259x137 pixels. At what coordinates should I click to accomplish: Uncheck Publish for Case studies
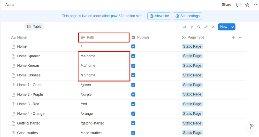(x=133, y=133)
